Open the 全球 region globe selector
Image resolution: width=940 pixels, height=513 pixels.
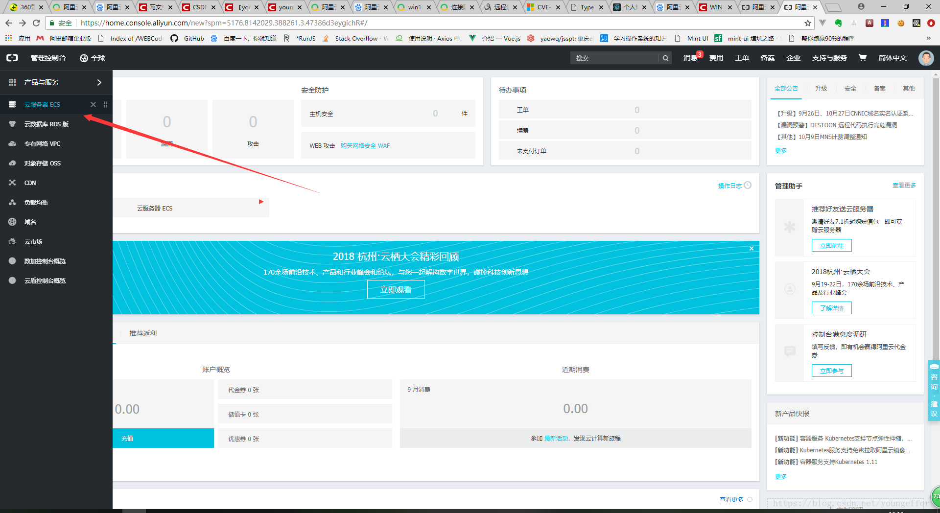click(93, 58)
